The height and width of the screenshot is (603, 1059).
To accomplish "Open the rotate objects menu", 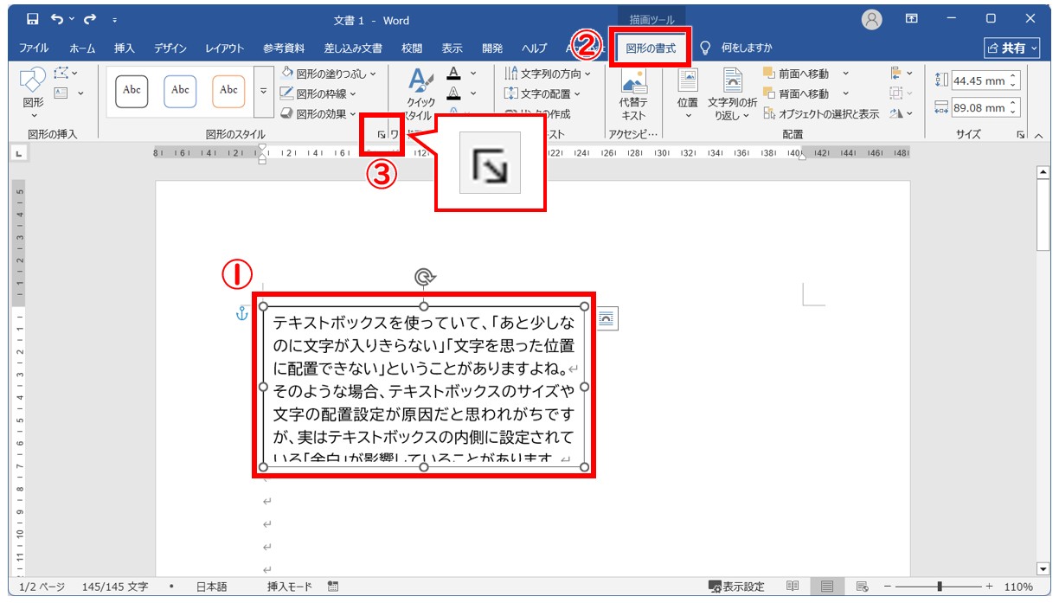I will pyautogui.click(x=901, y=113).
